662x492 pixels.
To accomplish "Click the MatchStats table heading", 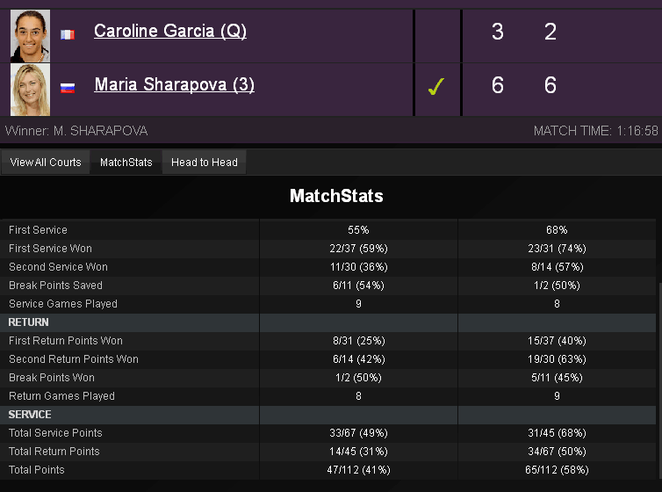I will pyautogui.click(x=336, y=196).
